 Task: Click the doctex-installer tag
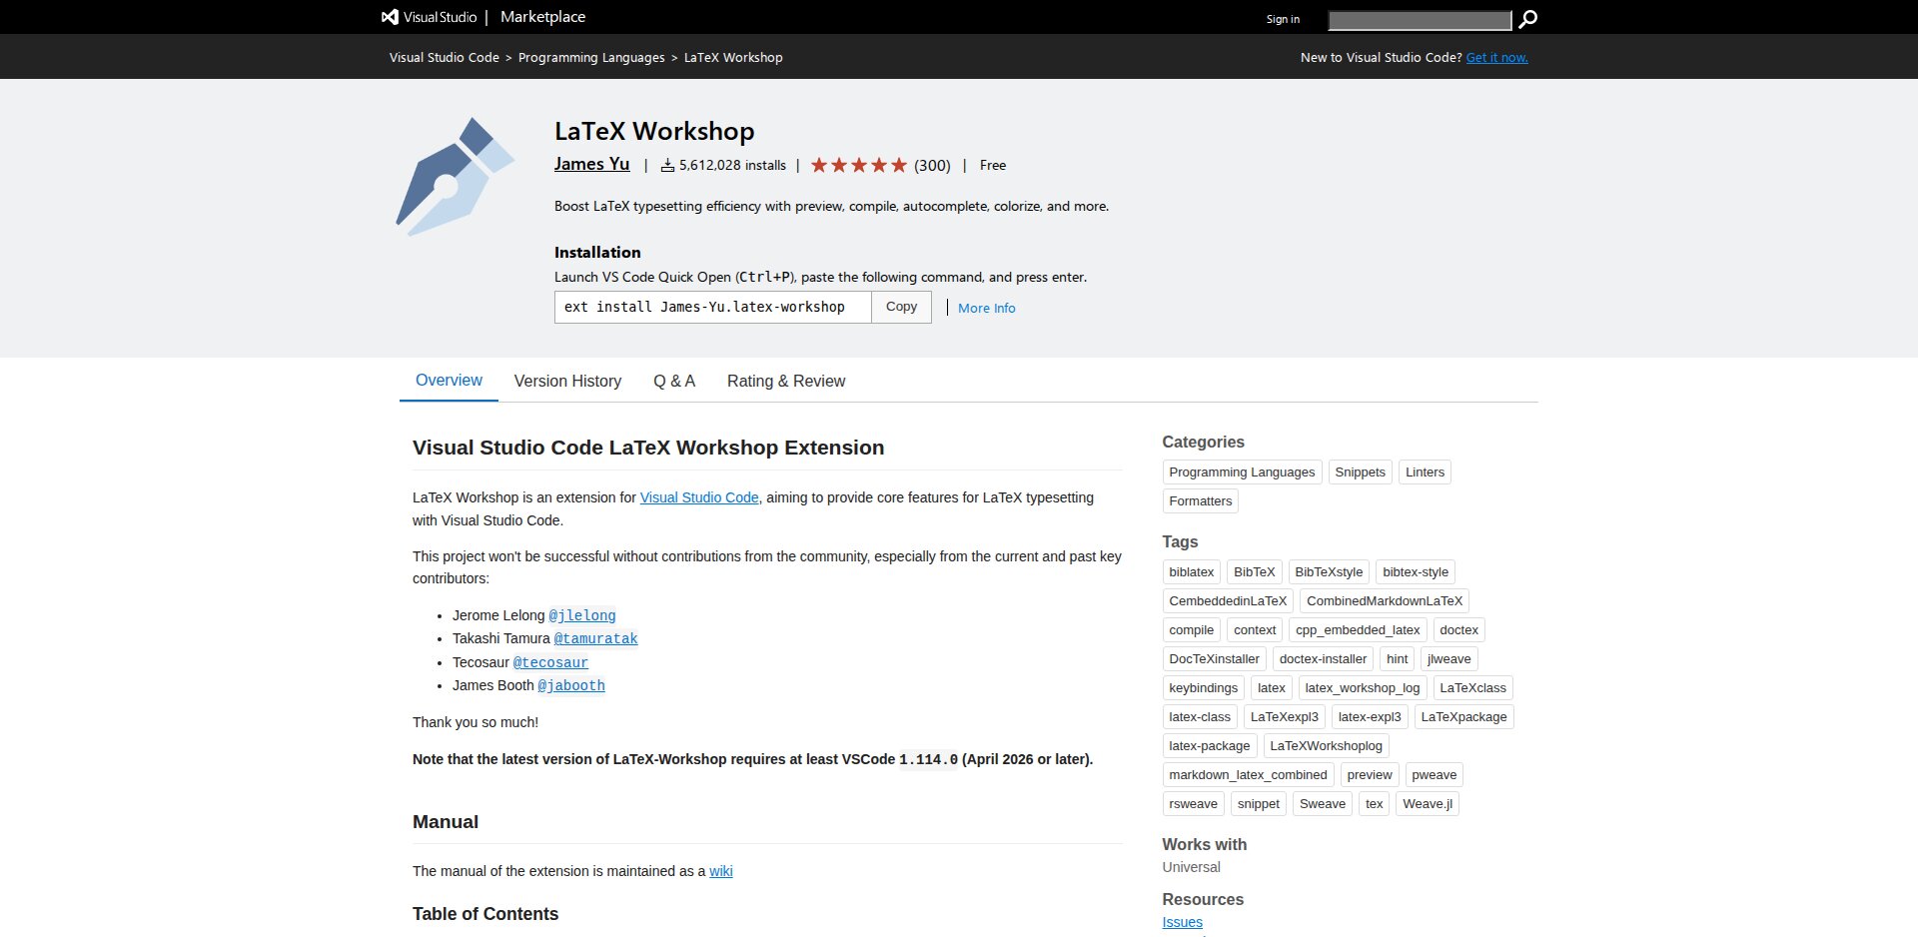(x=1323, y=659)
